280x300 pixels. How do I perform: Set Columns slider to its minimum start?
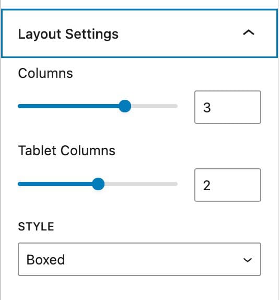pyautogui.click(x=19, y=106)
